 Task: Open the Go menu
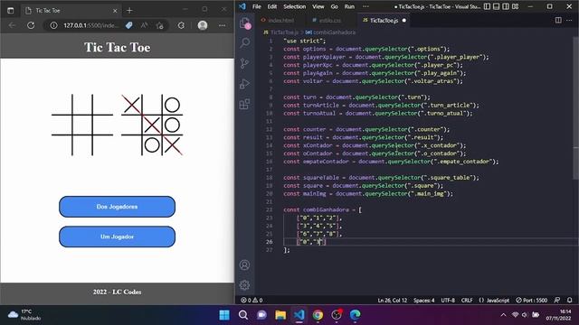334,6
